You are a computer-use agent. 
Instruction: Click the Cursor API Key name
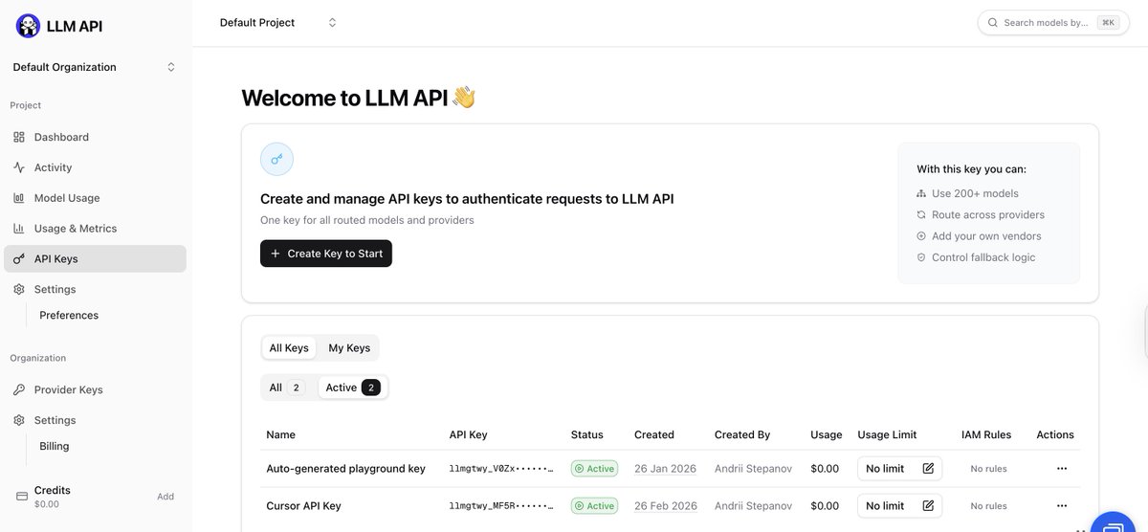point(303,506)
